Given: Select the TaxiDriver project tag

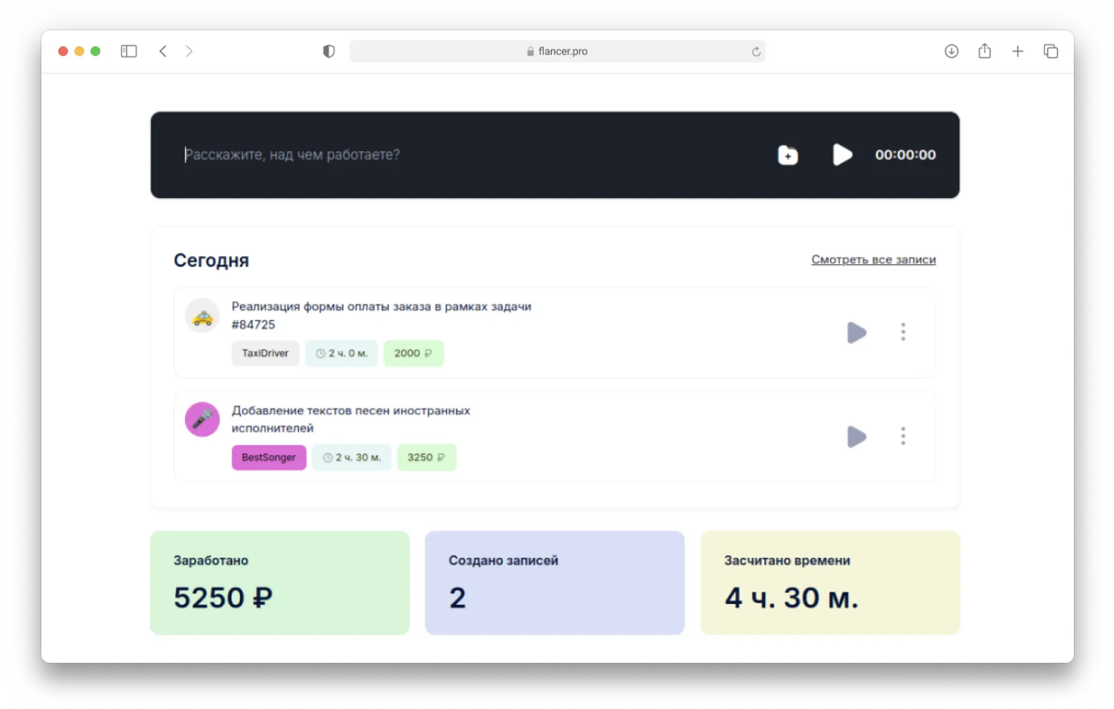Looking at the screenshot, I should coord(265,354).
